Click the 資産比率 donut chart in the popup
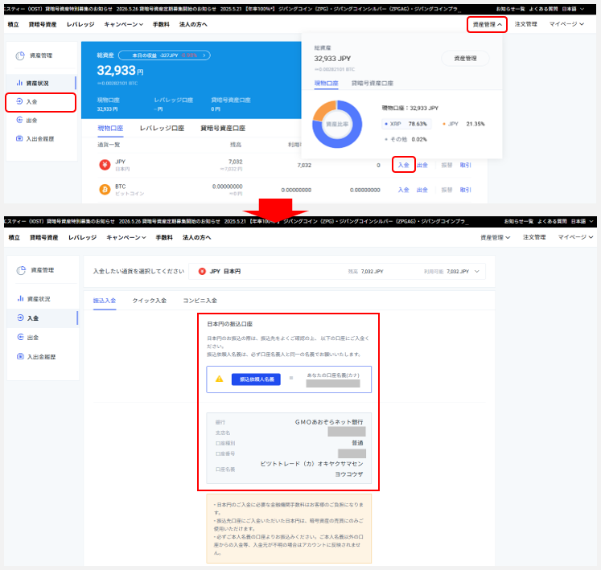 click(x=337, y=124)
